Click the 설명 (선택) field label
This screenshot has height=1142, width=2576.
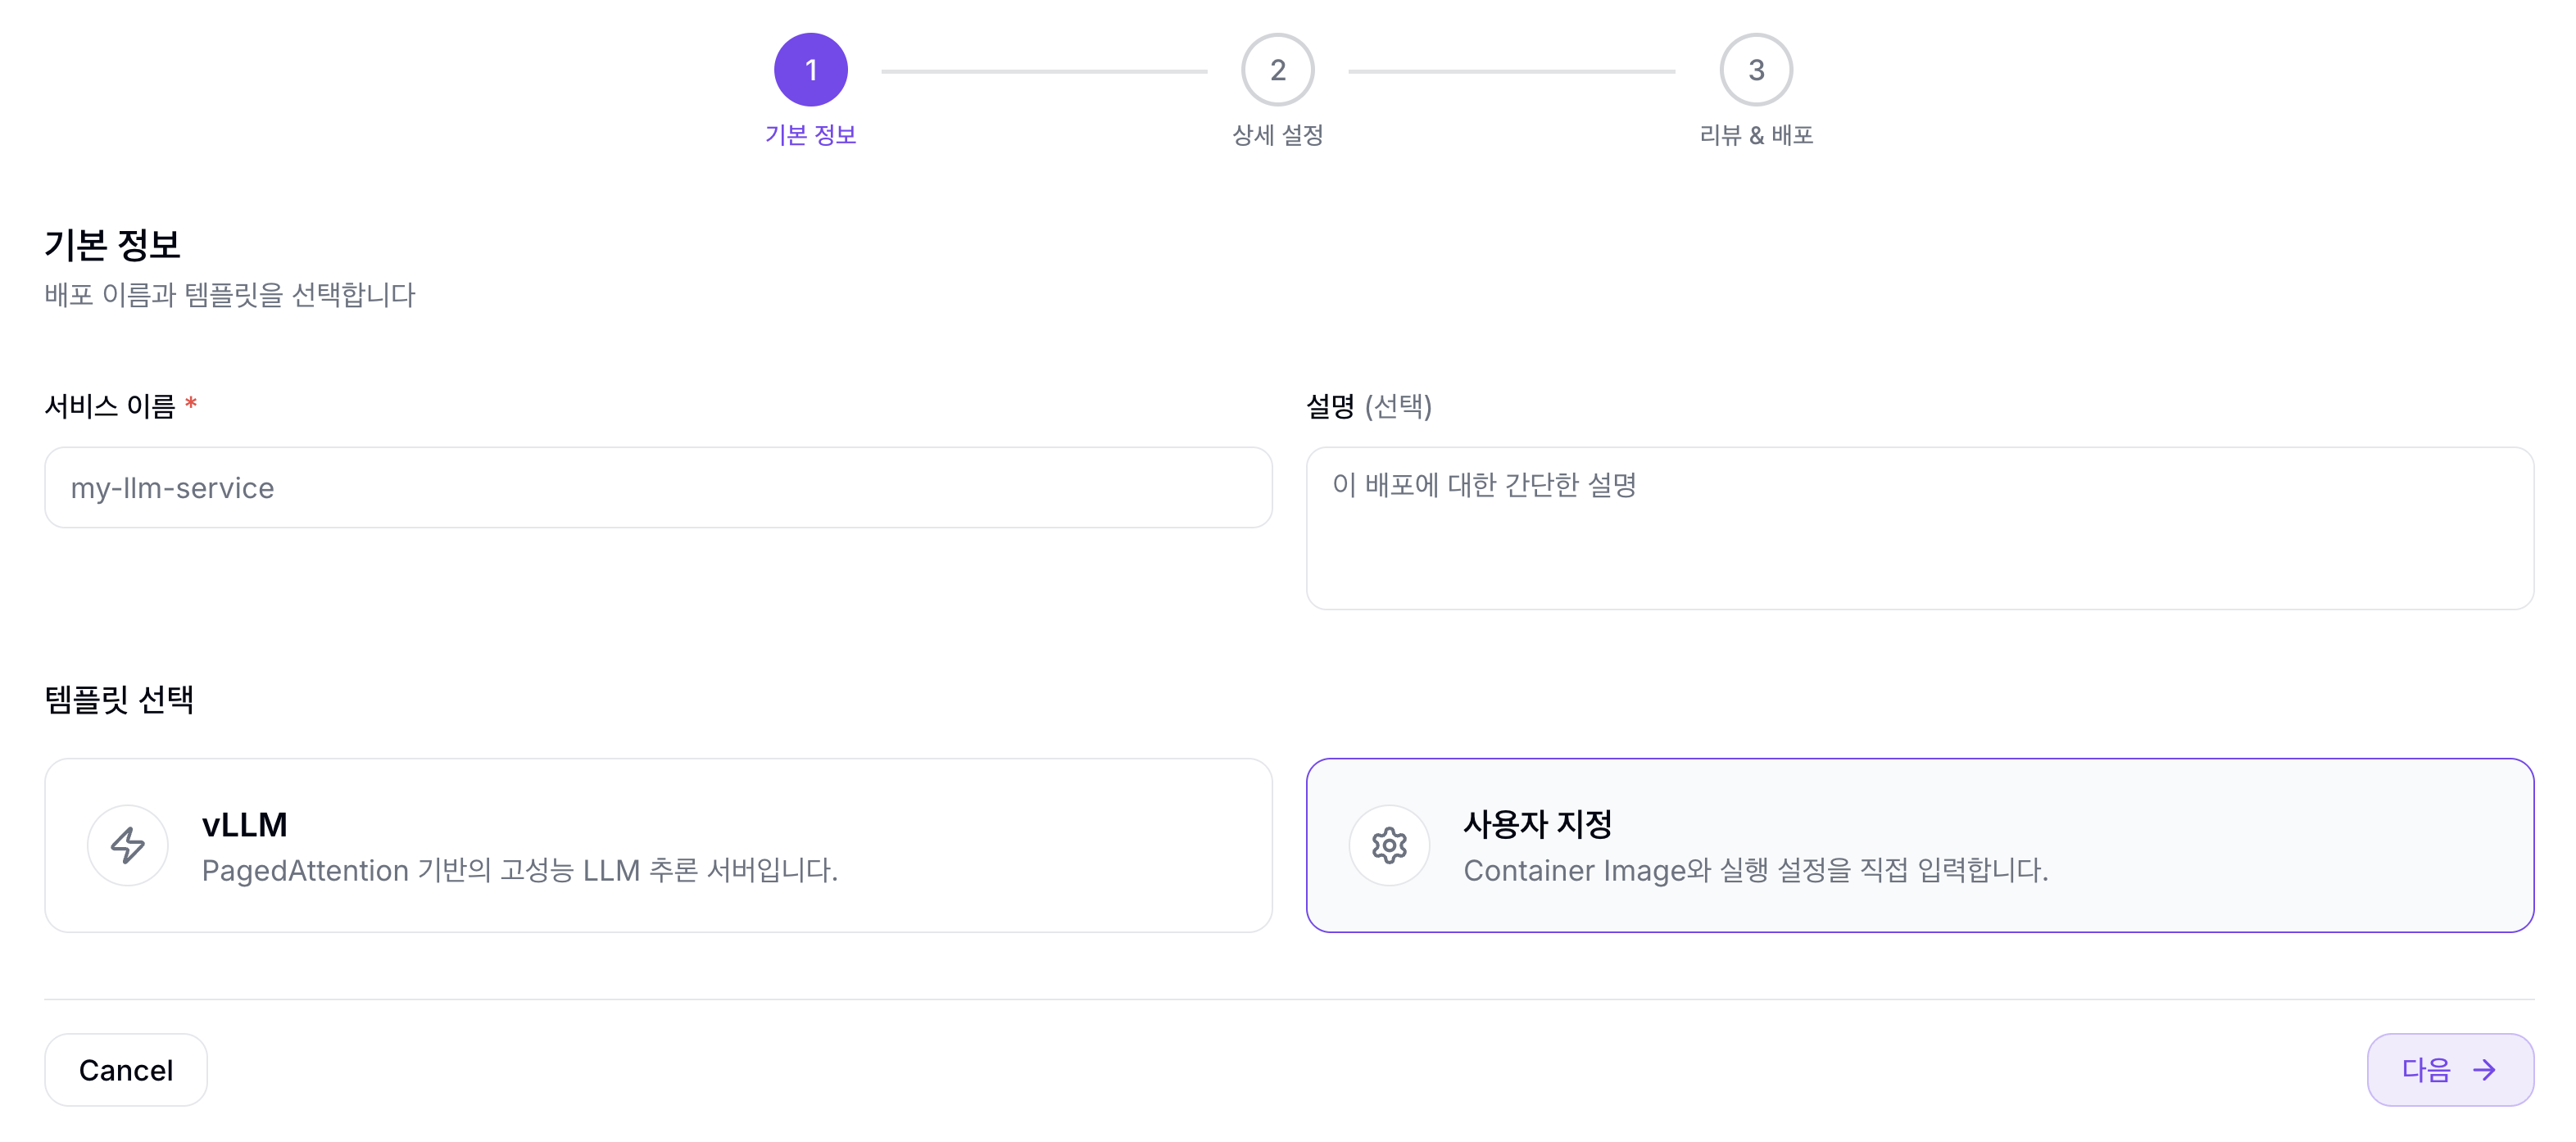(1368, 405)
